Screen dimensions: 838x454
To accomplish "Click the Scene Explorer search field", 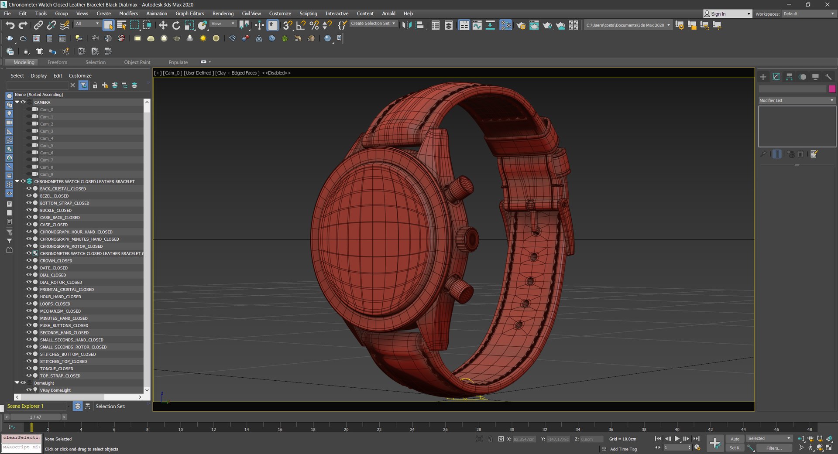I will (38, 85).
